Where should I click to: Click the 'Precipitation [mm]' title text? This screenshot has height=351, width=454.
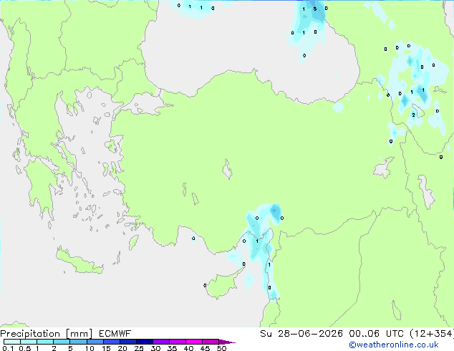47,334
